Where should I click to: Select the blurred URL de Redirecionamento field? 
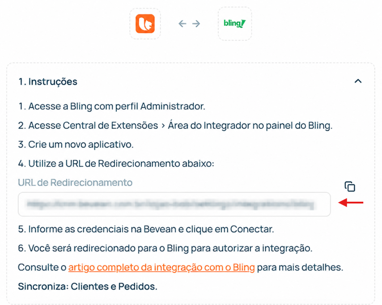pos(174,204)
